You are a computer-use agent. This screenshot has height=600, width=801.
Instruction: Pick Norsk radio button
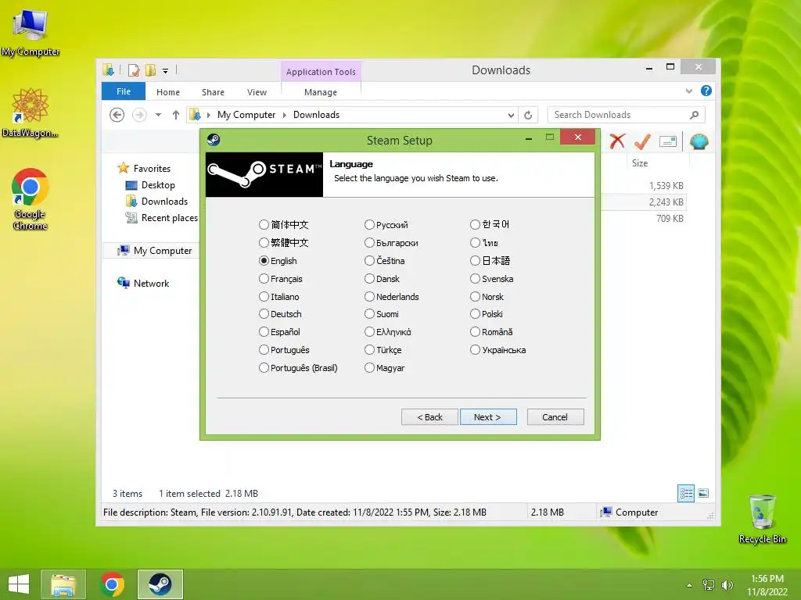point(475,296)
